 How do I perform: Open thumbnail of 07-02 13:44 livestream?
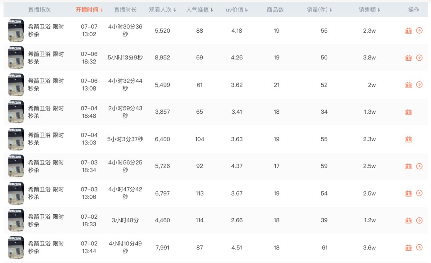16,247
